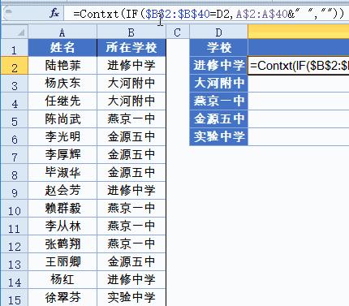
Task: Select column D header
Action: coord(218,32)
